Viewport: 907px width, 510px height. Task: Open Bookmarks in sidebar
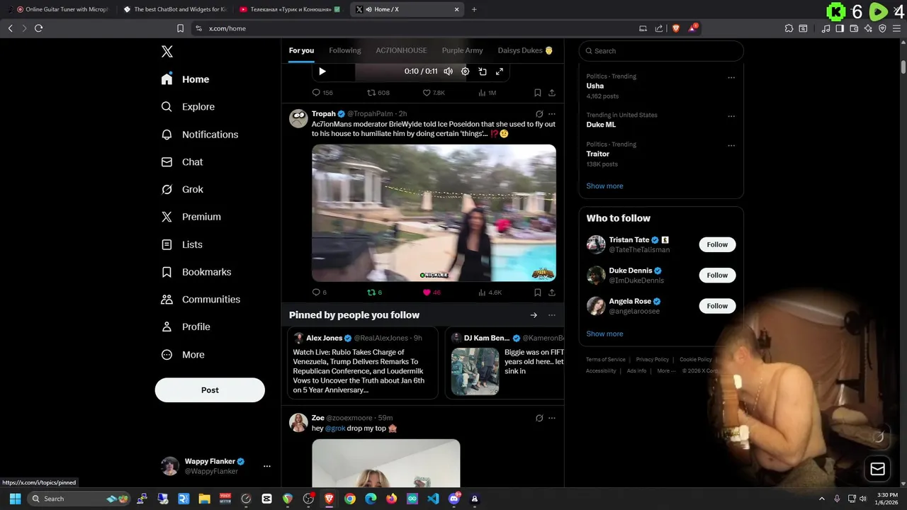[x=196, y=272]
